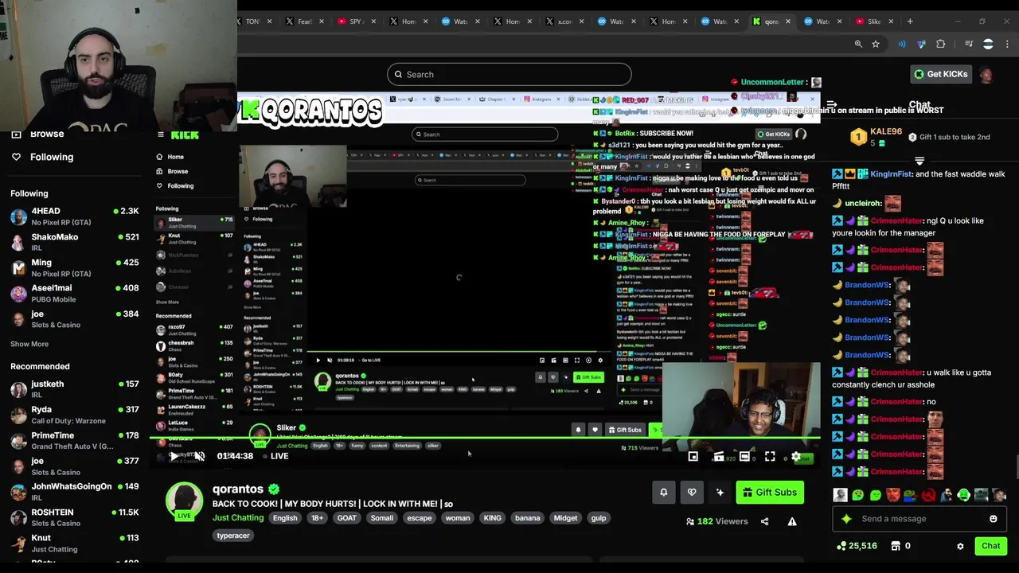
Task: Open the browser zoom magnifier icon
Action: [x=858, y=45]
